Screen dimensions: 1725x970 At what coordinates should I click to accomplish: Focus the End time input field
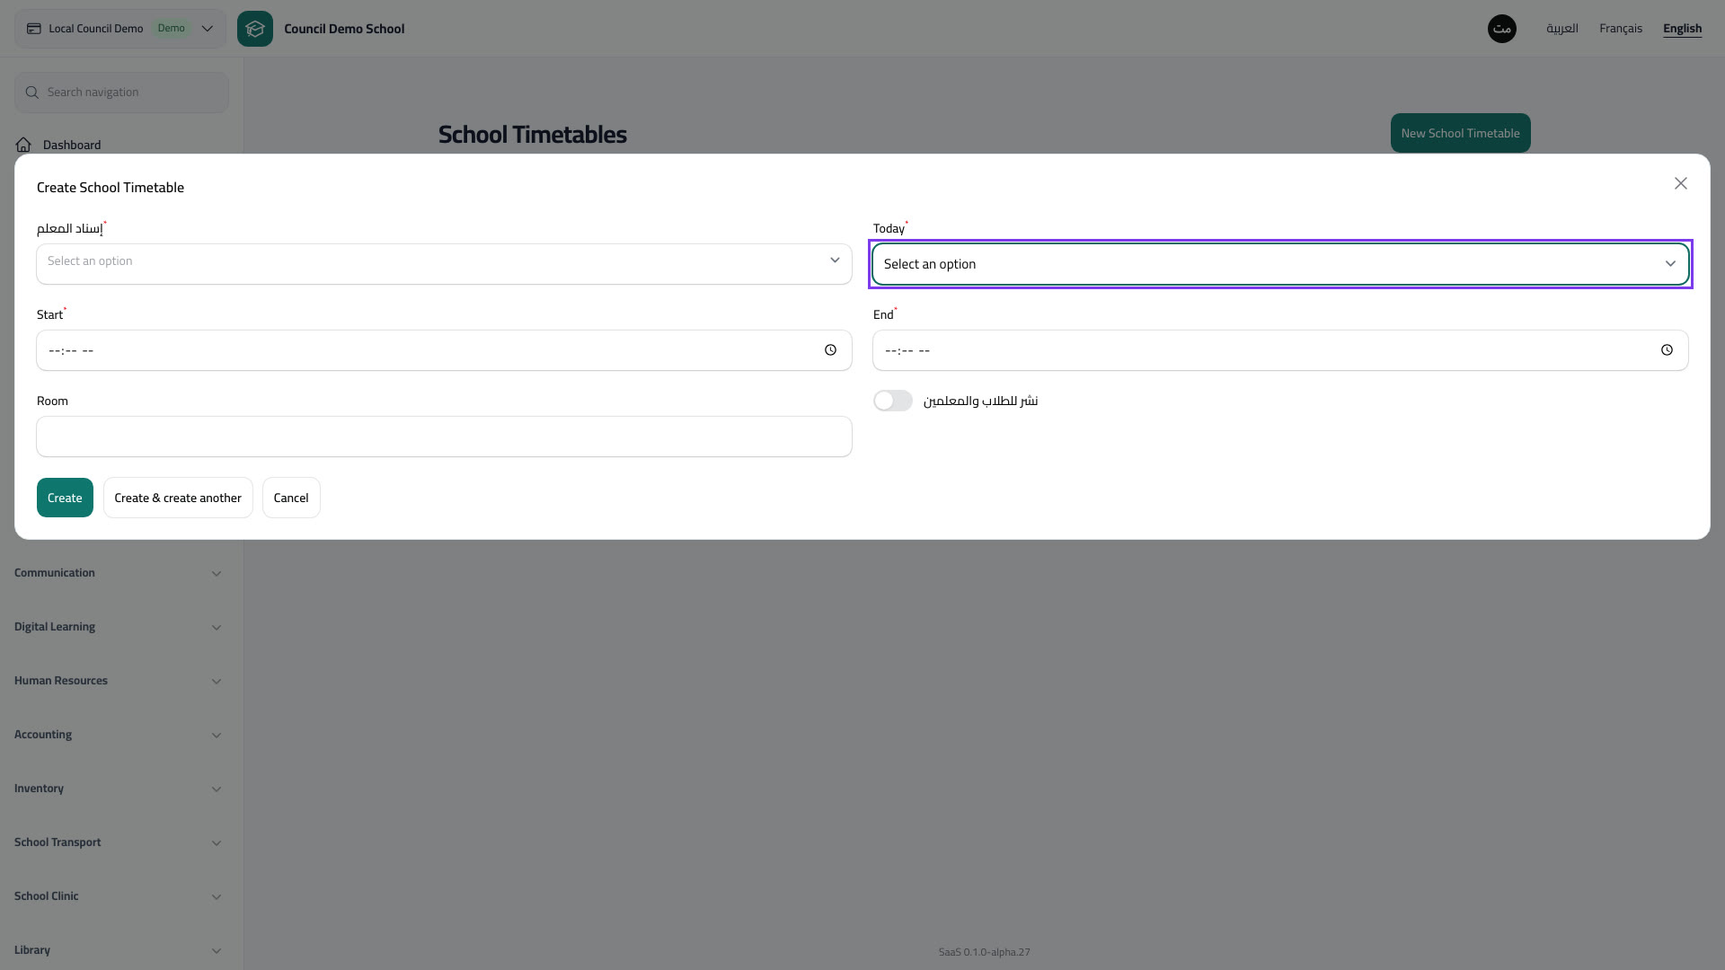(1280, 350)
